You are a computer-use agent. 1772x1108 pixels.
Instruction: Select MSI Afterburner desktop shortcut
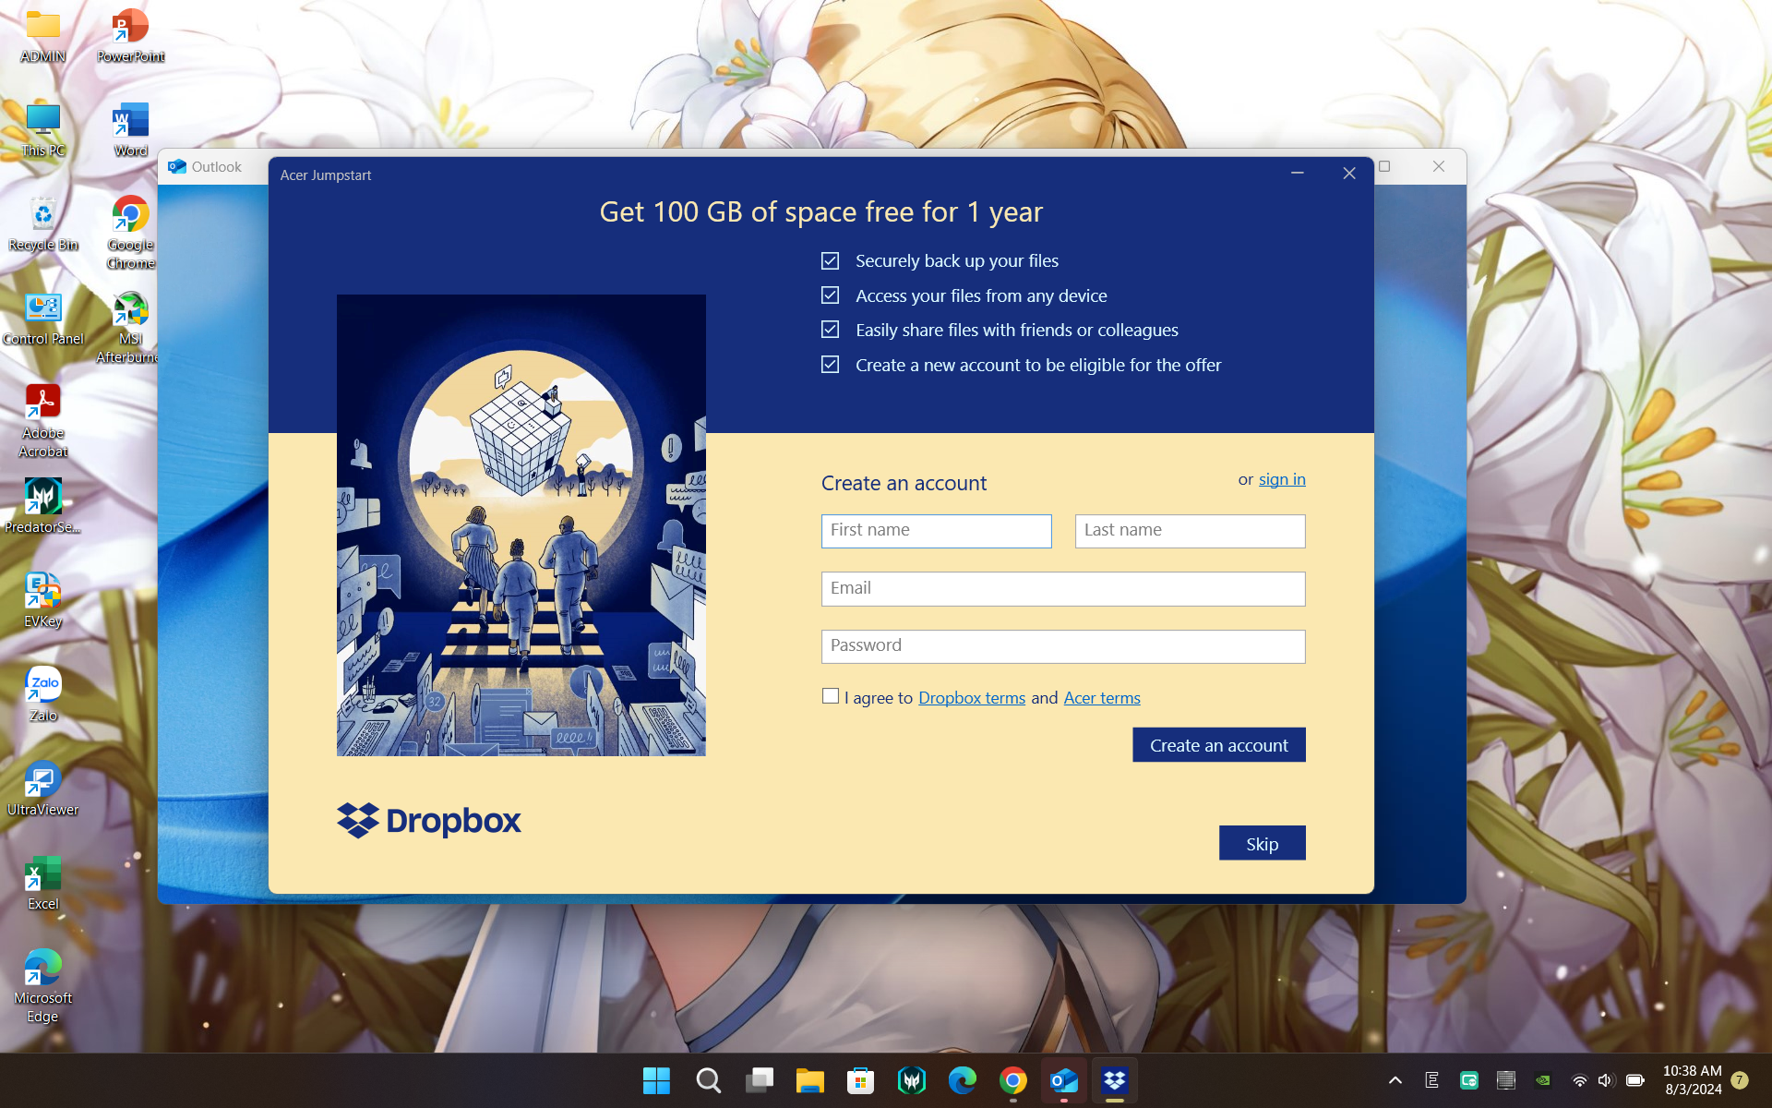coord(130,327)
